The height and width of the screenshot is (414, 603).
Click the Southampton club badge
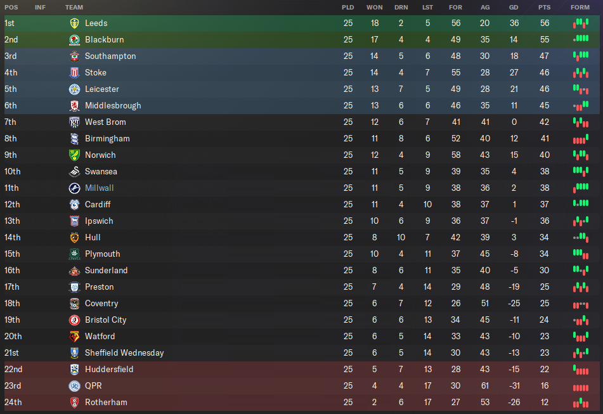click(x=74, y=56)
